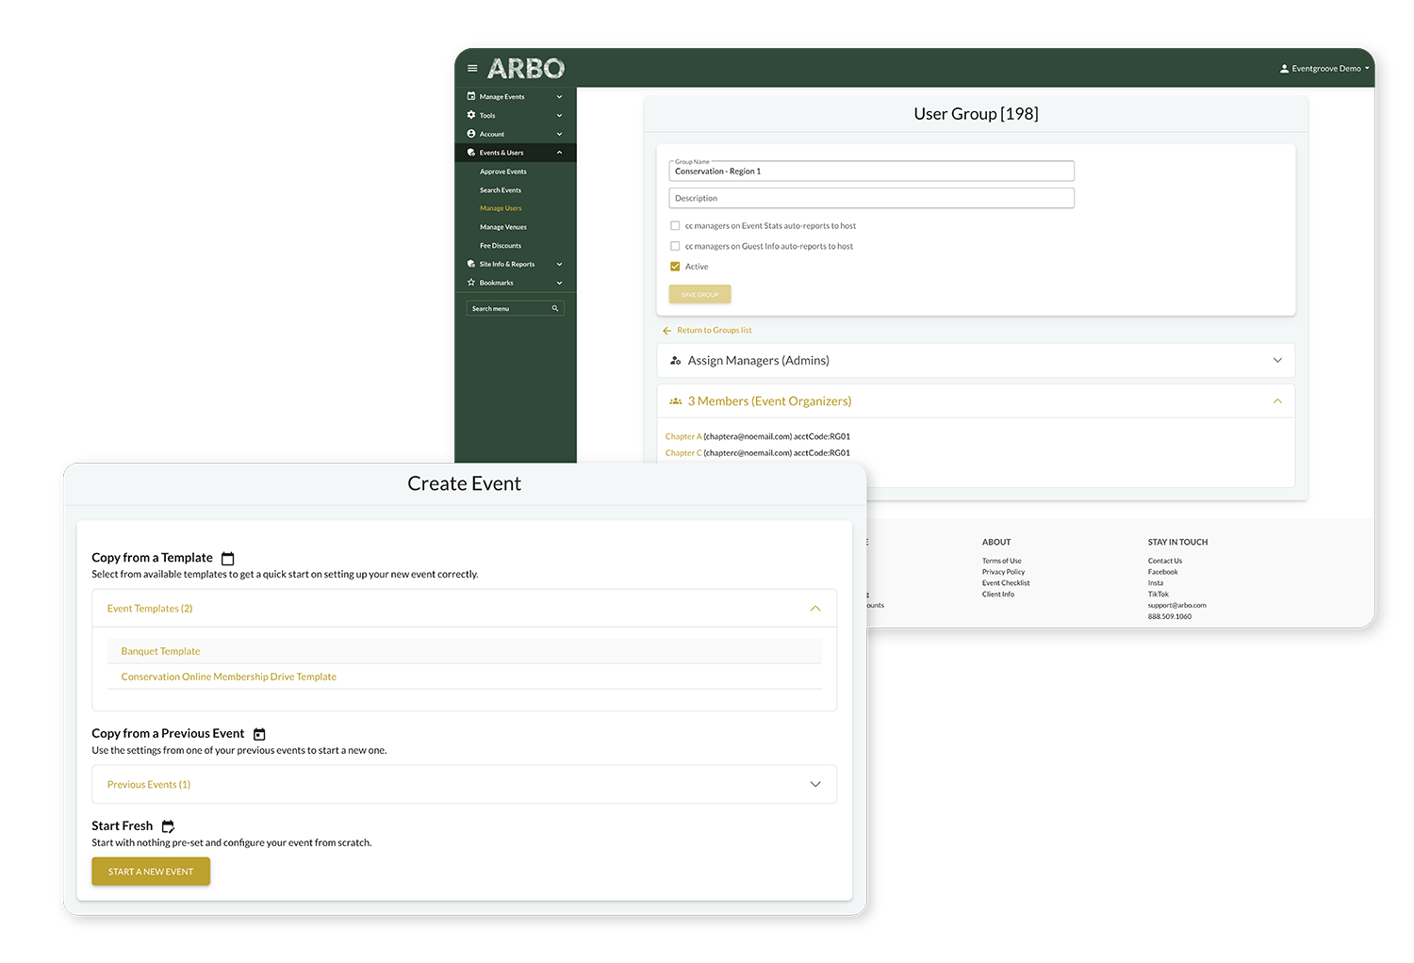Click the Search menu field in sidebar

[515, 308]
